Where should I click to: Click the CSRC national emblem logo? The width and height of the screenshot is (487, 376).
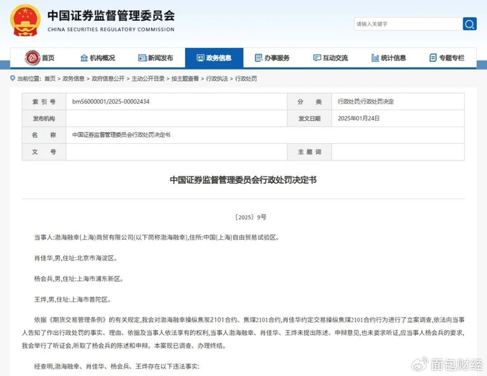pos(25,20)
